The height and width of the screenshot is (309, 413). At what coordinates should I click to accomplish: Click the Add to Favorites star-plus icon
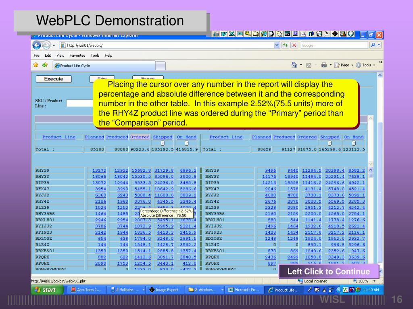click(45, 65)
